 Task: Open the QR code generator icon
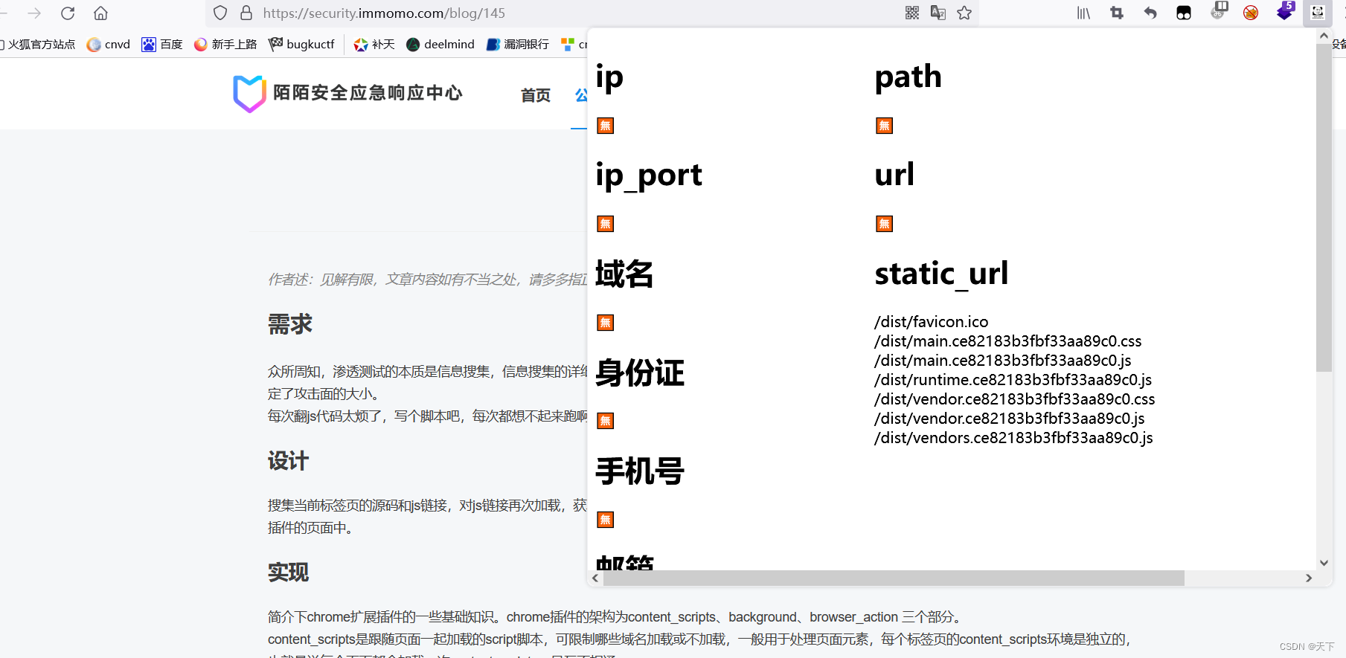912,13
